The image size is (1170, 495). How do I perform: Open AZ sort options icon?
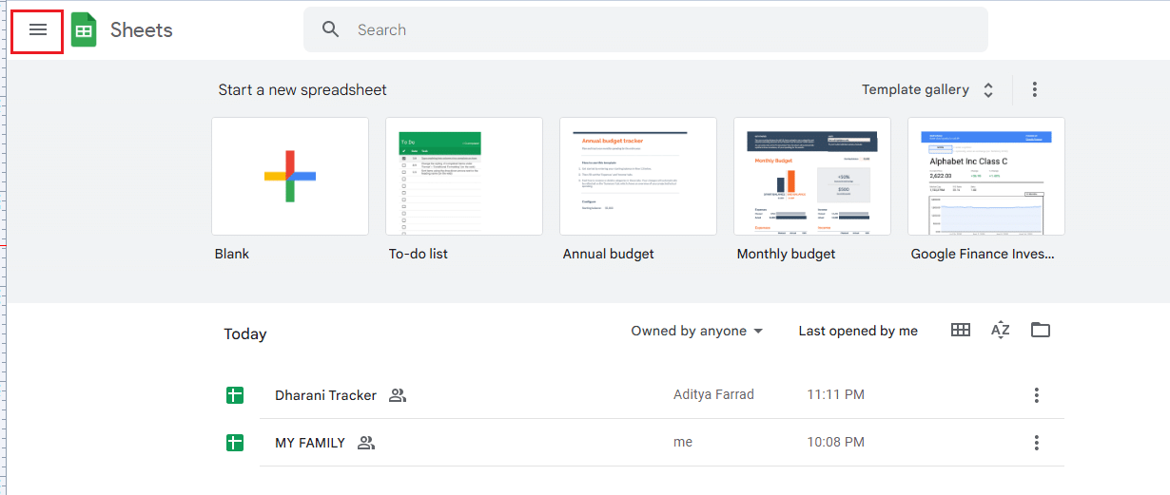click(x=1000, y=330)
